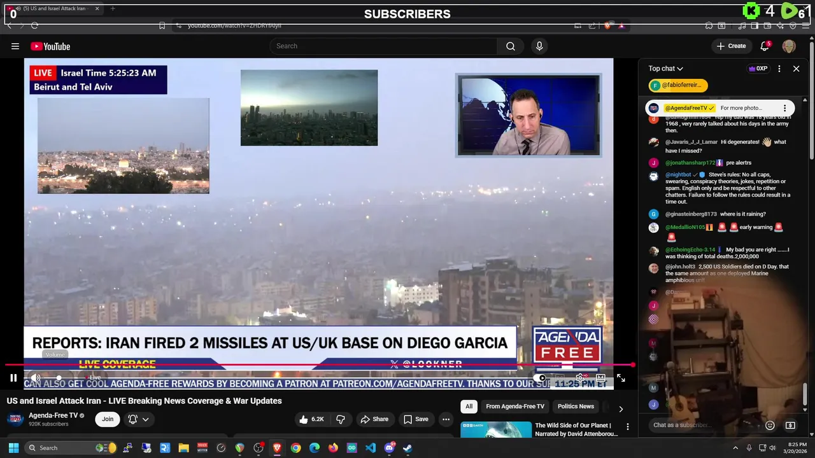Click the OXP button in chat header
815x458 pixels.
click(x=758, y=69)
